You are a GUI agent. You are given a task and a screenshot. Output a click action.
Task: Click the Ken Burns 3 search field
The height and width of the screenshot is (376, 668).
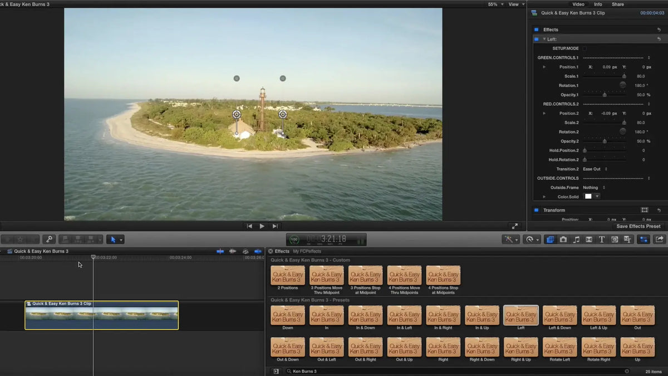[x=456, y=371]
